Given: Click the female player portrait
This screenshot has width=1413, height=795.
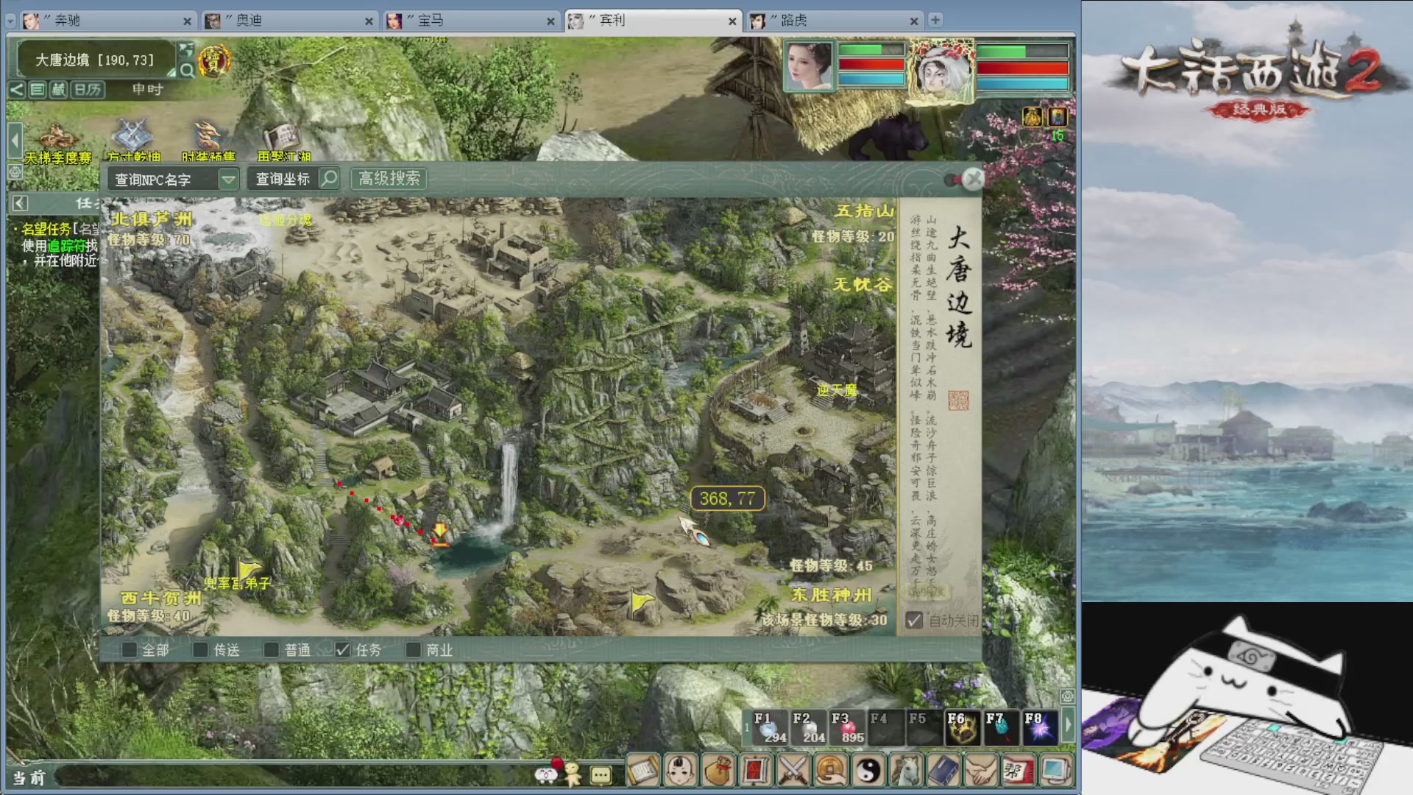Looking at the screenshot, I should (809, 66).
